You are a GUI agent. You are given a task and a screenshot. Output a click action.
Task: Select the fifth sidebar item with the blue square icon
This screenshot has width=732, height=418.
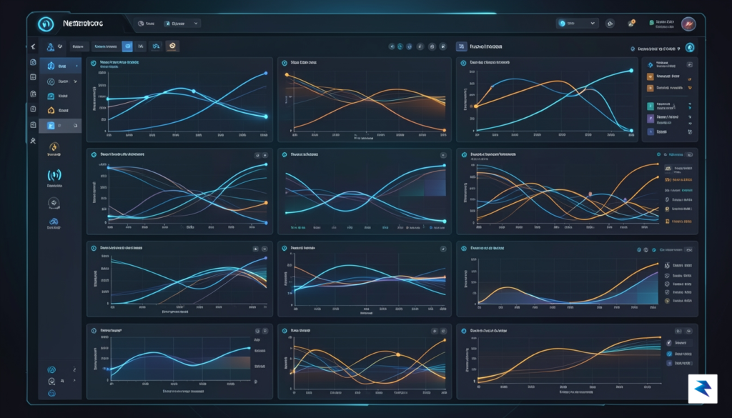pos(60,126)
